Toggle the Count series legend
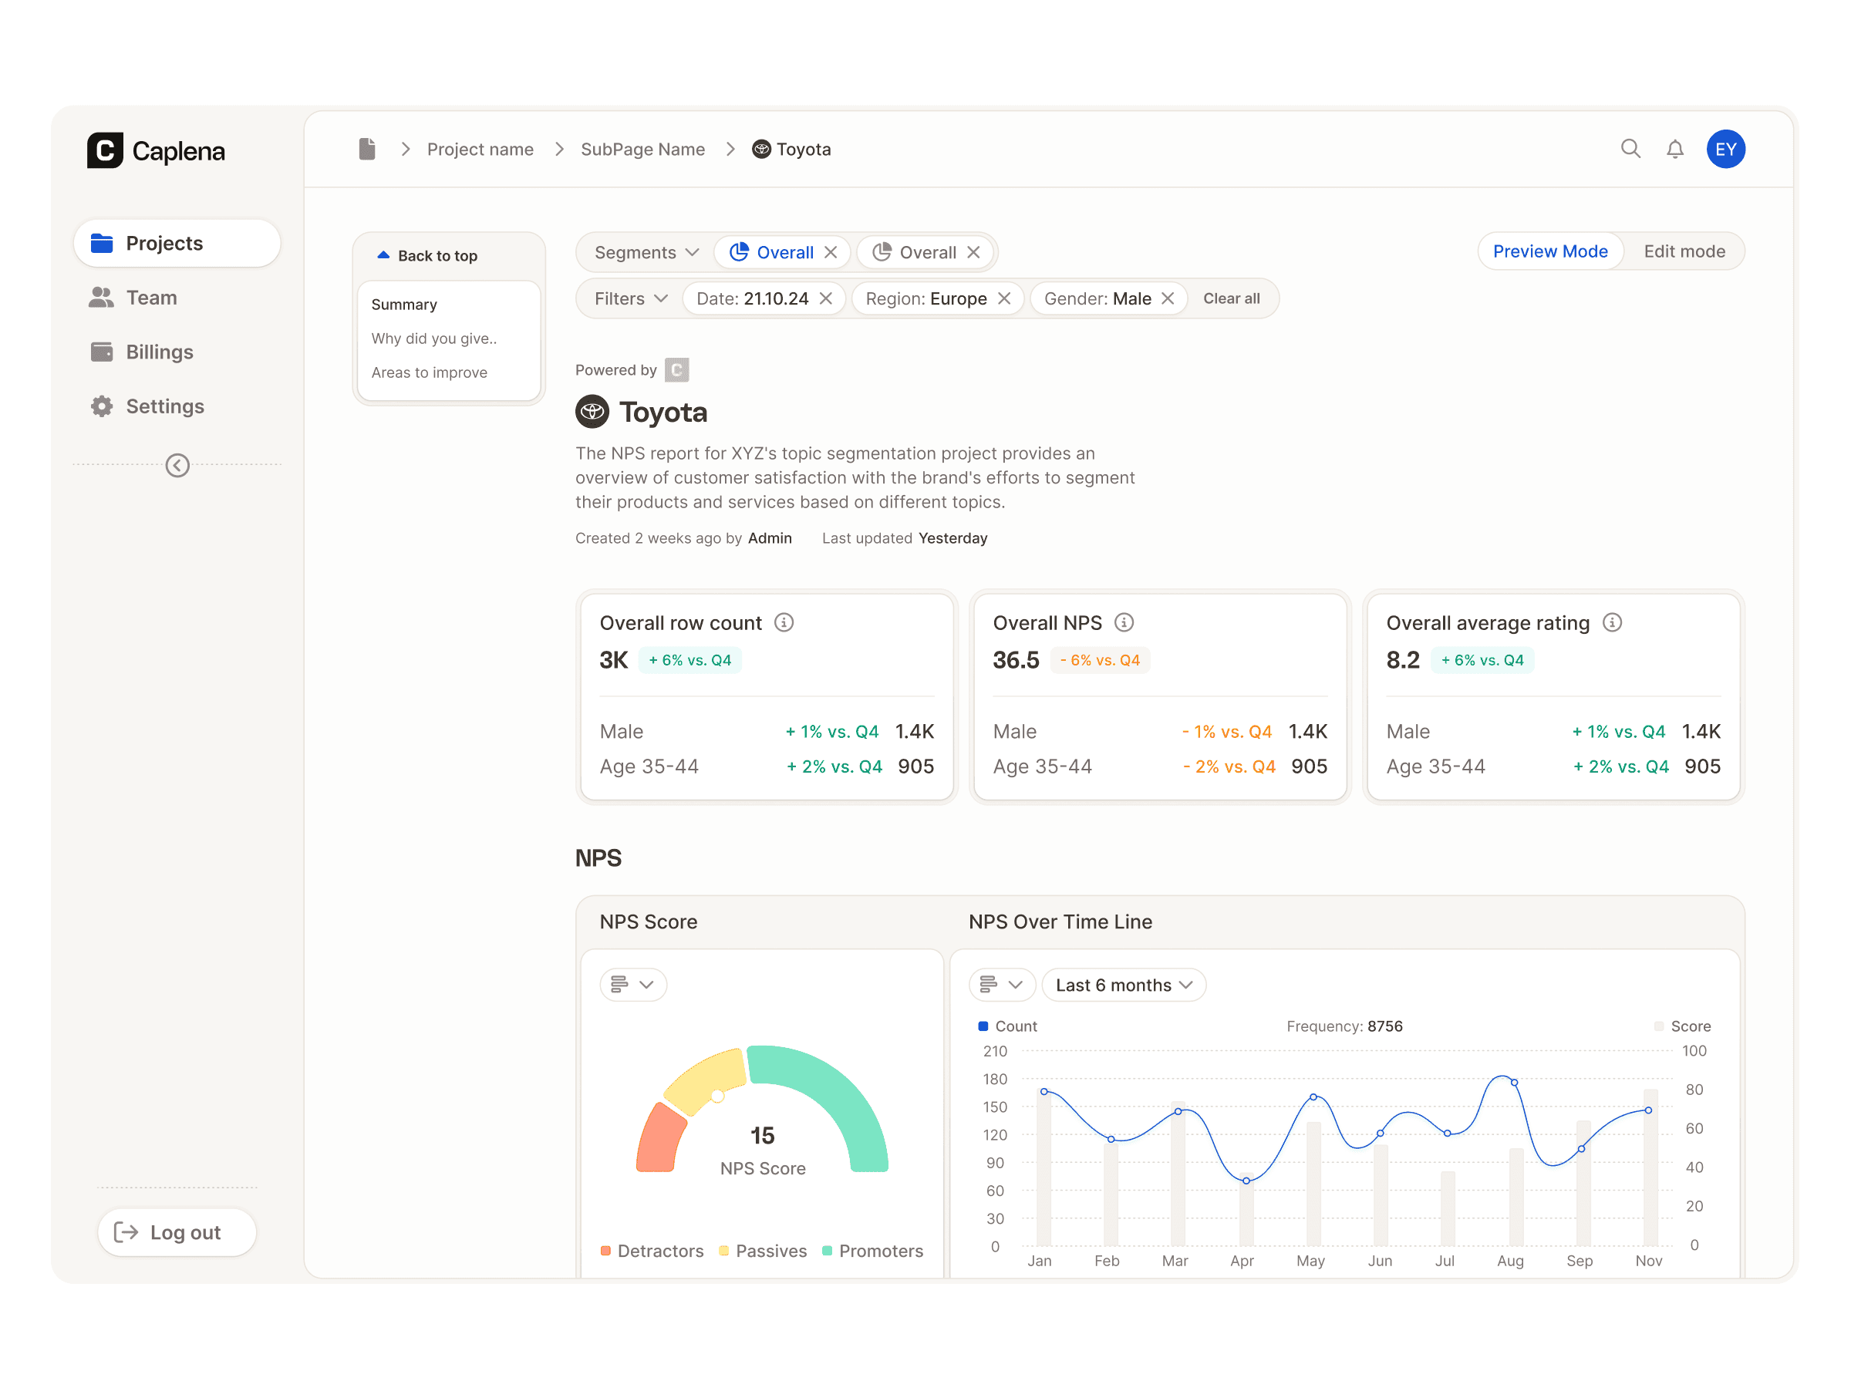The width and height of the screenshot is (1851, 1388). [1006, 1026]
